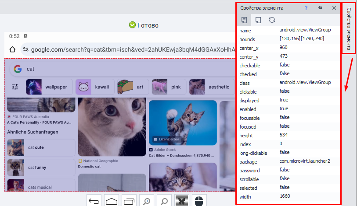Select the wallpaper filter chip

[48, 87]
